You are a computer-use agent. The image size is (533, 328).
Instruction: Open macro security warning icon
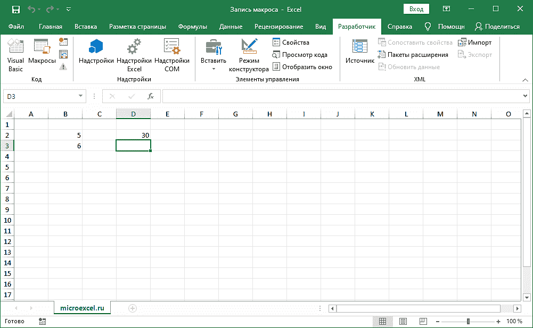coord(63,66)
